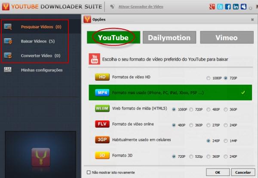The height and width of the screenshot is (178, 258).
Task: Click Habitualmente usado em celulares label
Action: (x=141, y=140)
